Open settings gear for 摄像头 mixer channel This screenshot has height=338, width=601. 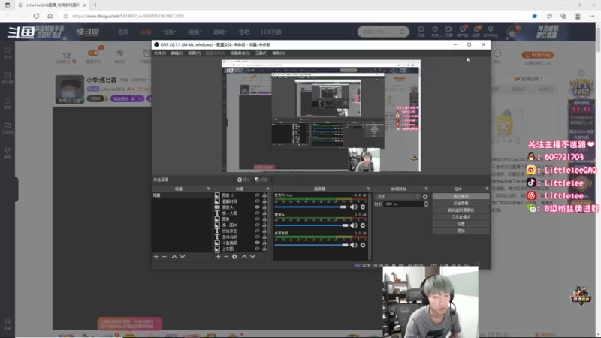pyautogui.click(x=363, y=225)
